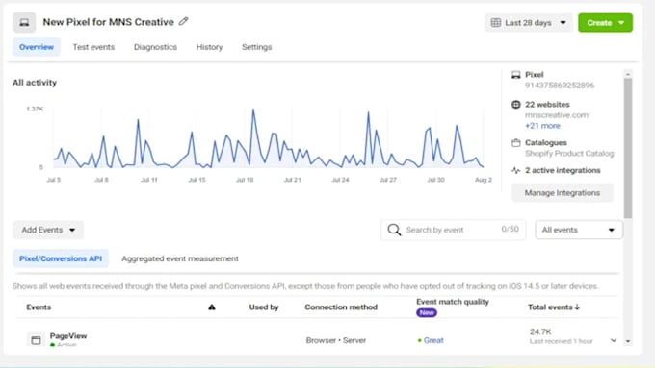Open the Diagnostics tab
655x368 pixels.
[x=155, y=47]
